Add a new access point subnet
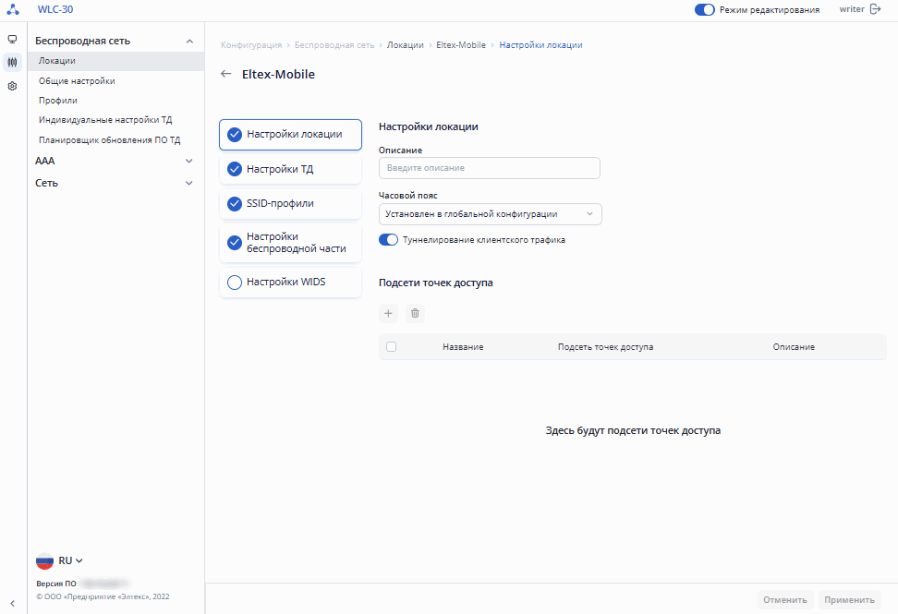898x614 pixels. pyautogui.click(x=388, y=314)
